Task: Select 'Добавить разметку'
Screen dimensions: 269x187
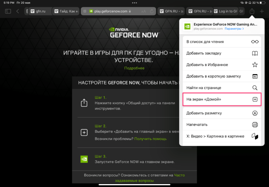Action: [222, 113]
